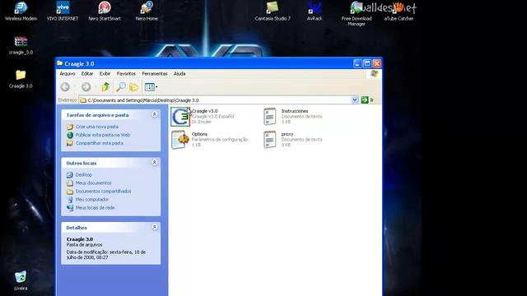The image size is (527, 296).
Task: Open aTube Catcher desktop shortcut
Action: [x=399, y=11]
